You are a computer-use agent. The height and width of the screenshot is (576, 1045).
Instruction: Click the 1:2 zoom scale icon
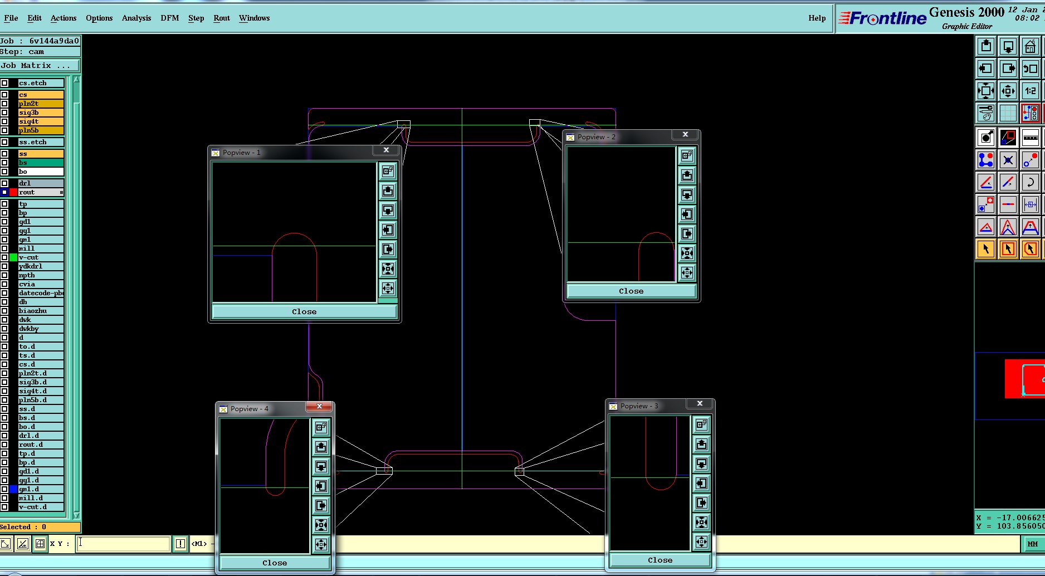pos(1031,91)
